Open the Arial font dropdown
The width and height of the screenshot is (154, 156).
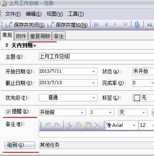(x=122, y=125)
